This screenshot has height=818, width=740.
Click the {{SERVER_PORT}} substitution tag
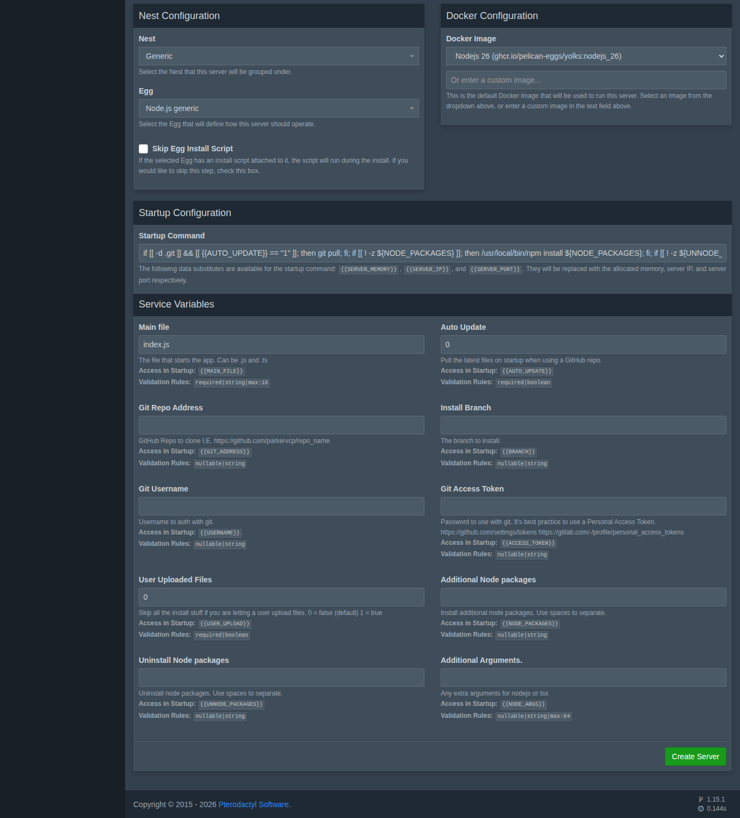[495, 269]
